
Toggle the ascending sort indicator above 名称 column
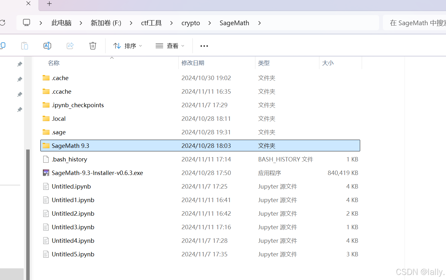[x=111, y=58]
